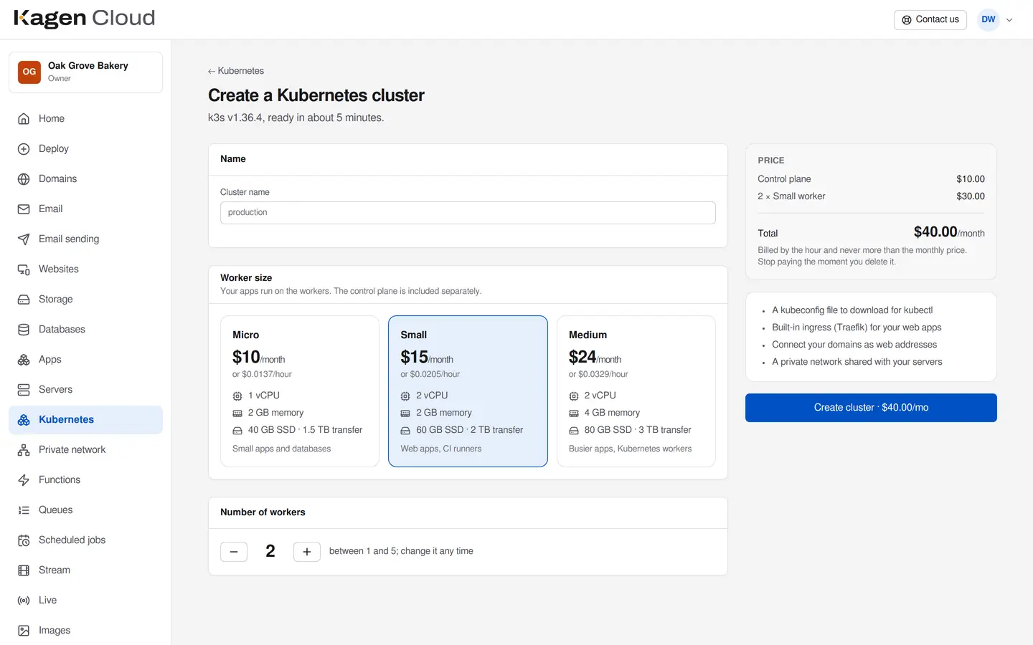Screen dimensions: 1033x645
Task: Click 'Built-in ingress (Traefik) for your web apps'
Action: (857, 328)
